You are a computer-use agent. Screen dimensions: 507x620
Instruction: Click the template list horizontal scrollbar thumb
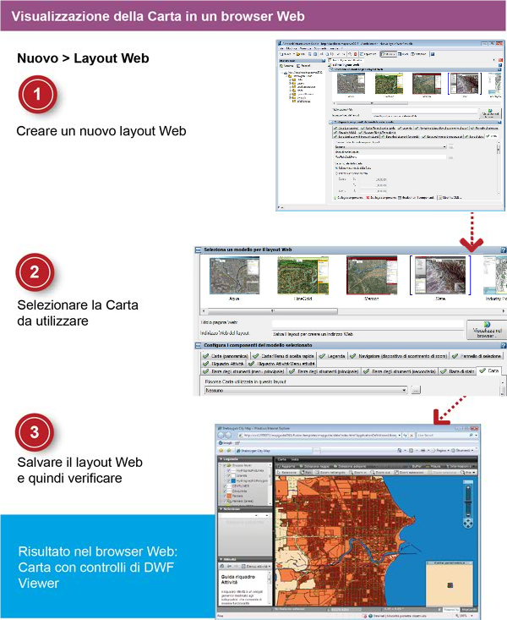pyautogui.click(x=273, y=311)
